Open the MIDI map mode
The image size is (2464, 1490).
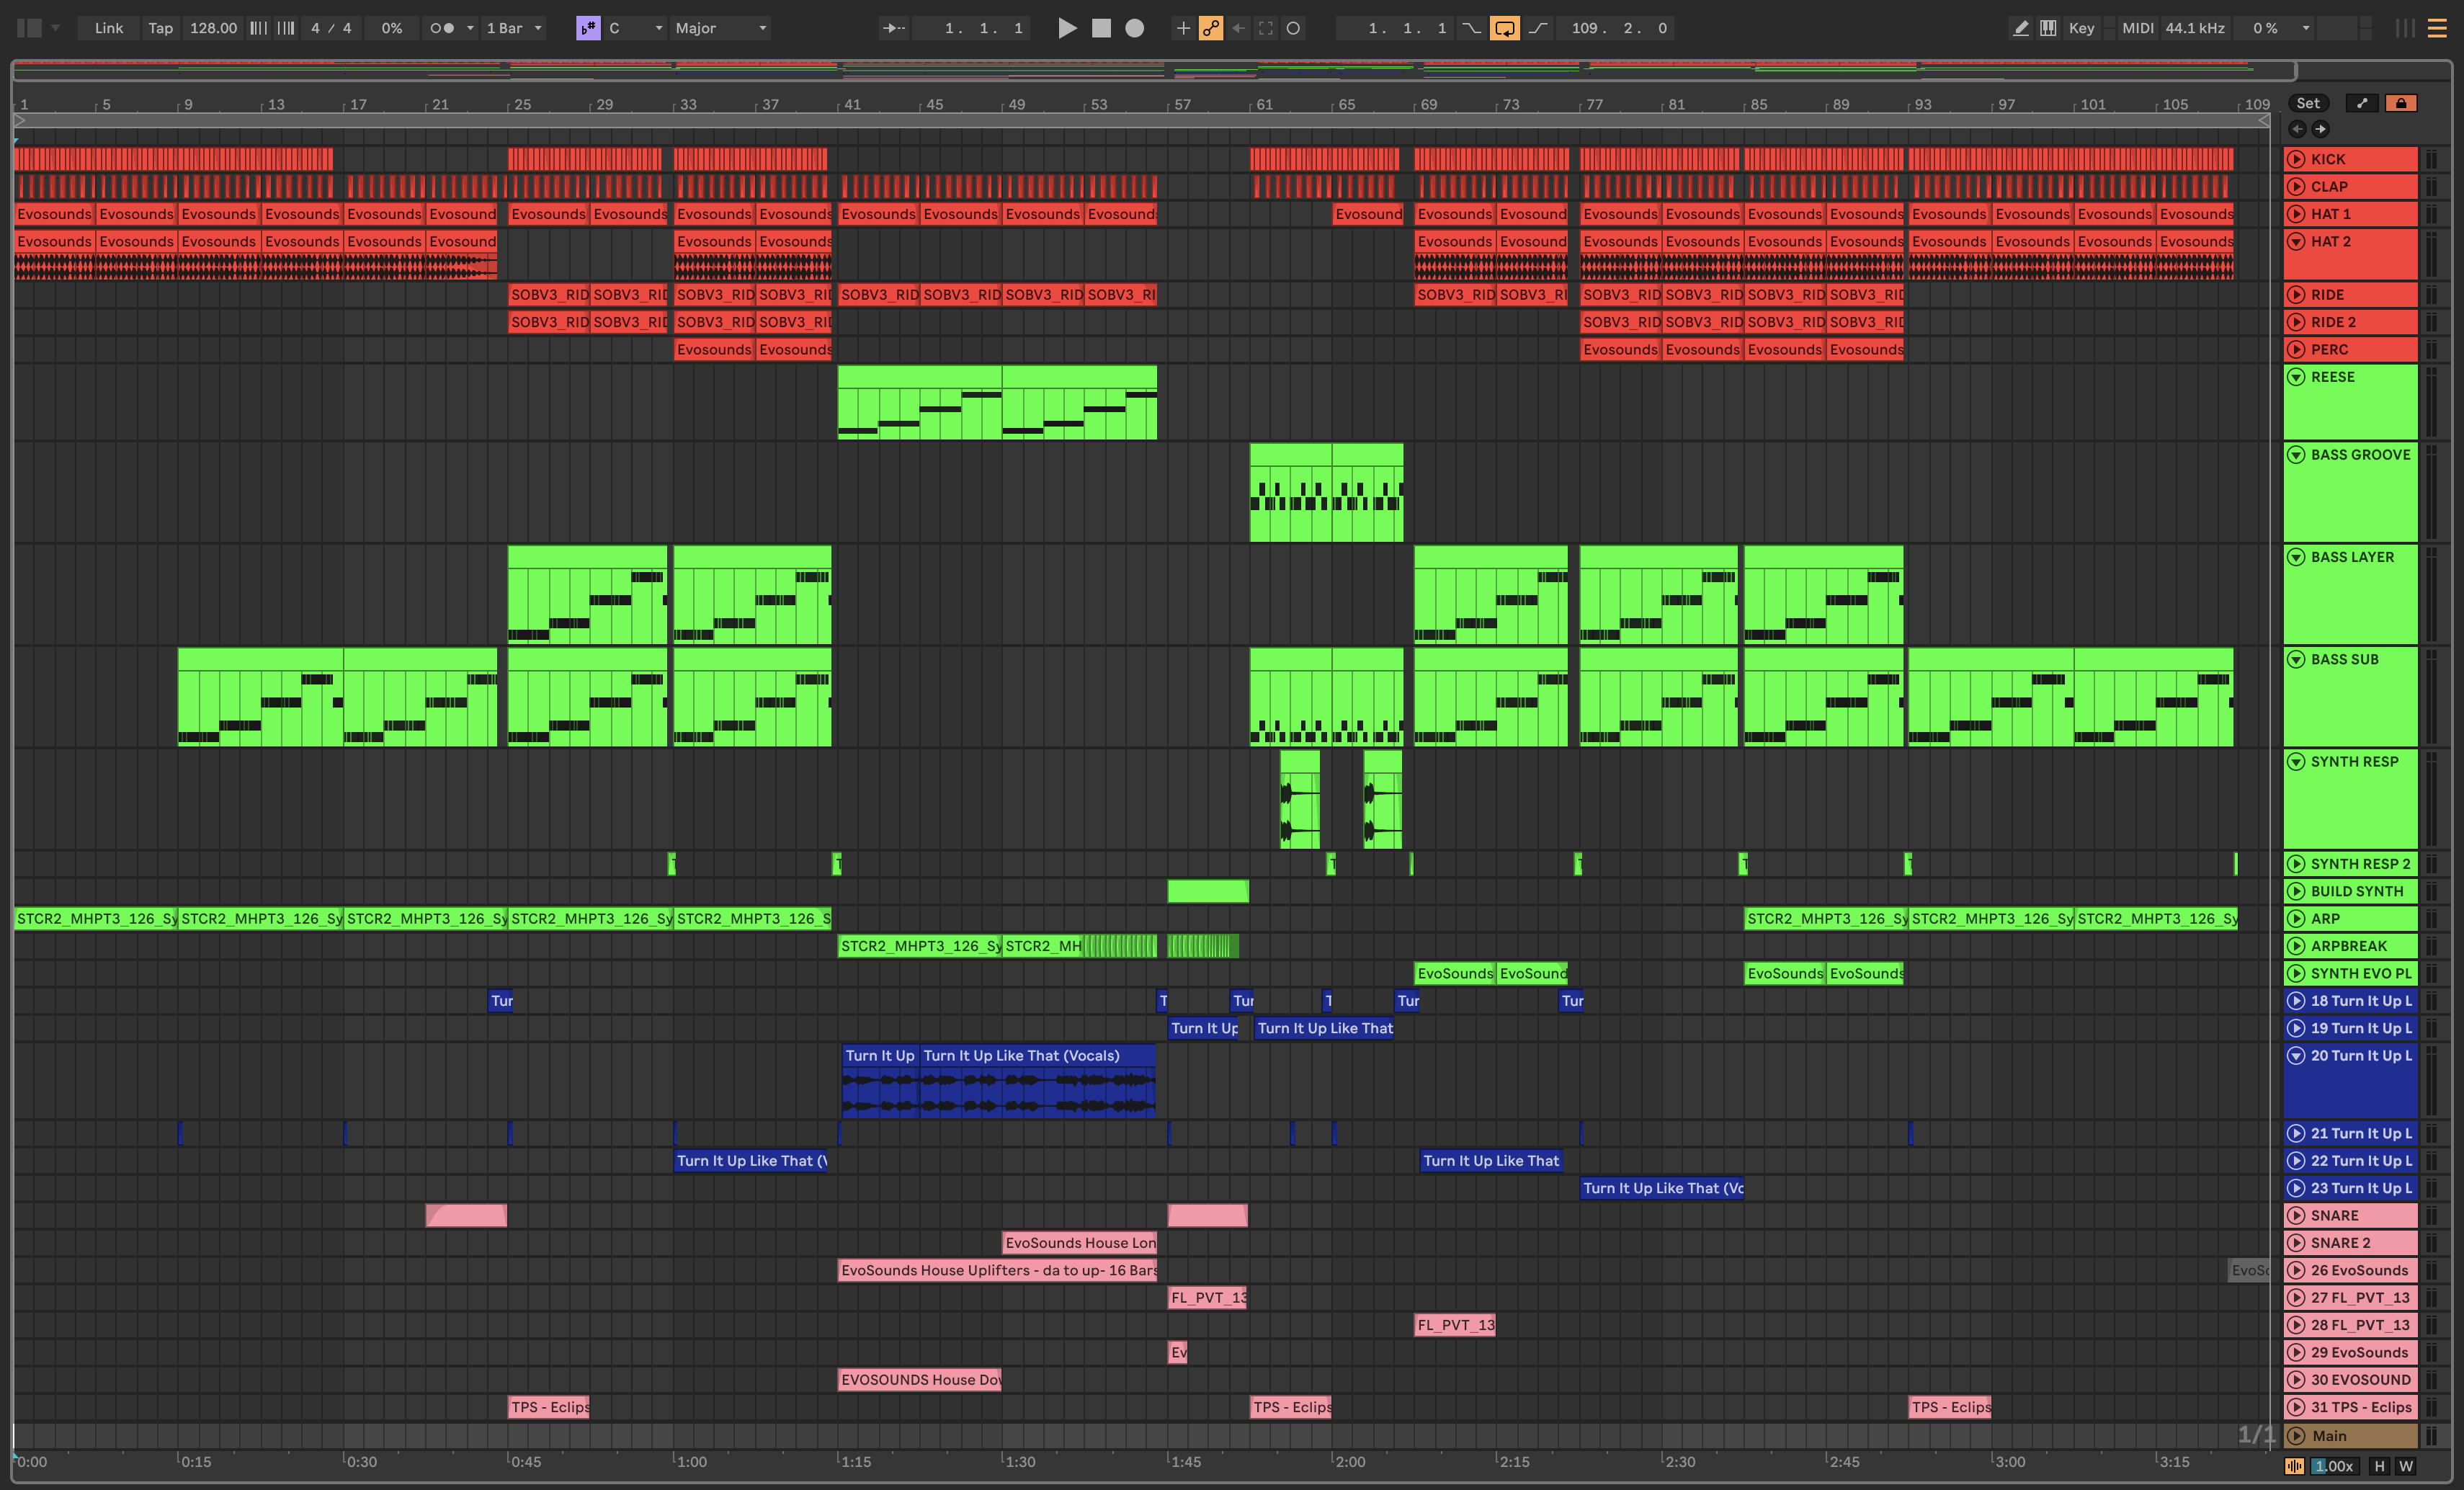(2137, 28)
